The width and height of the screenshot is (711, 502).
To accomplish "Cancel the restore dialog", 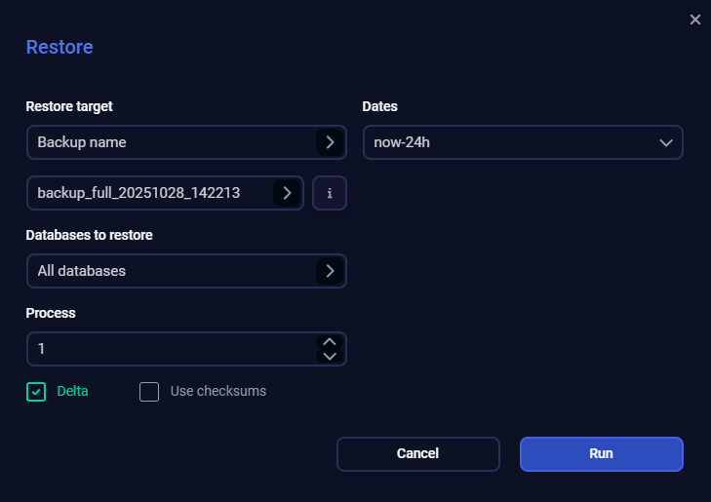I will click(417, 453).
